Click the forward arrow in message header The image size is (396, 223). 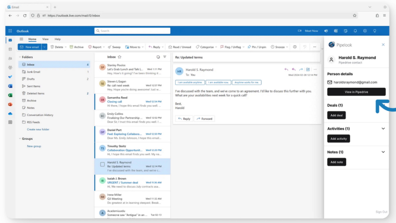(x=301, y=69)
